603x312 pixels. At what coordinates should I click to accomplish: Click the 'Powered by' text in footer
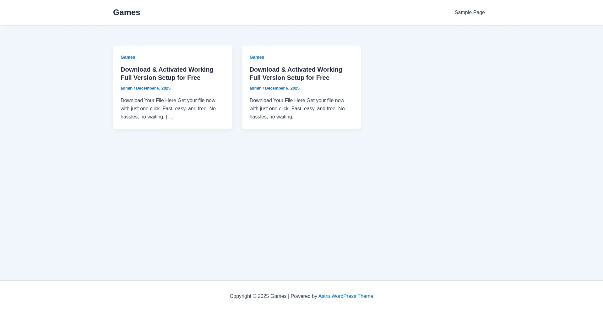pyautogui.click(x=304, y=296)
